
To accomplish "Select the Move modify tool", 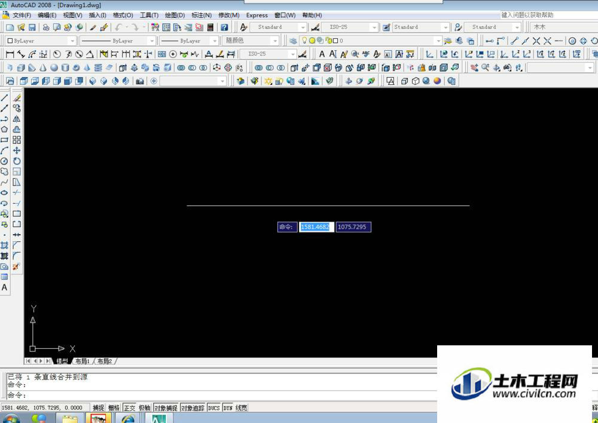I will point(17,151).
